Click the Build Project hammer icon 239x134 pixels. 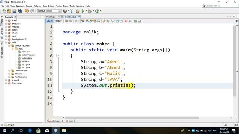tap(72, 11)
